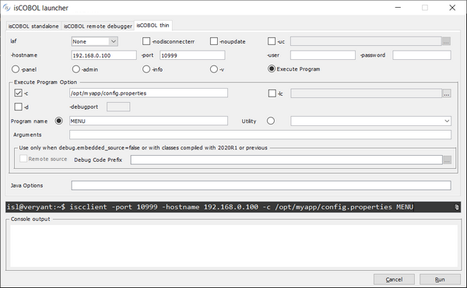This screenshot has height=288, width=467.
Task: Copy the generated isclient command line
Action: point(456,207)
